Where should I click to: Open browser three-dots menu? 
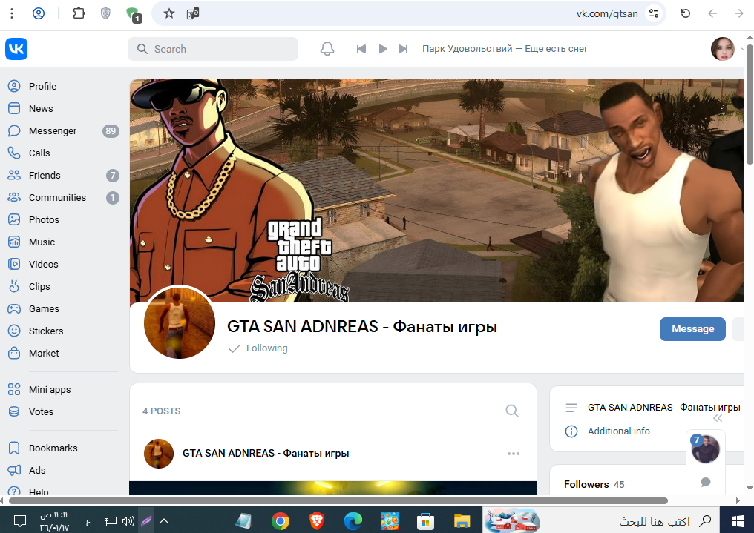click(x=12, y=13)
